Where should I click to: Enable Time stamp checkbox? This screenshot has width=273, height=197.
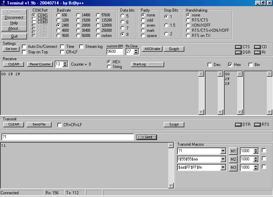pos(62,47)
